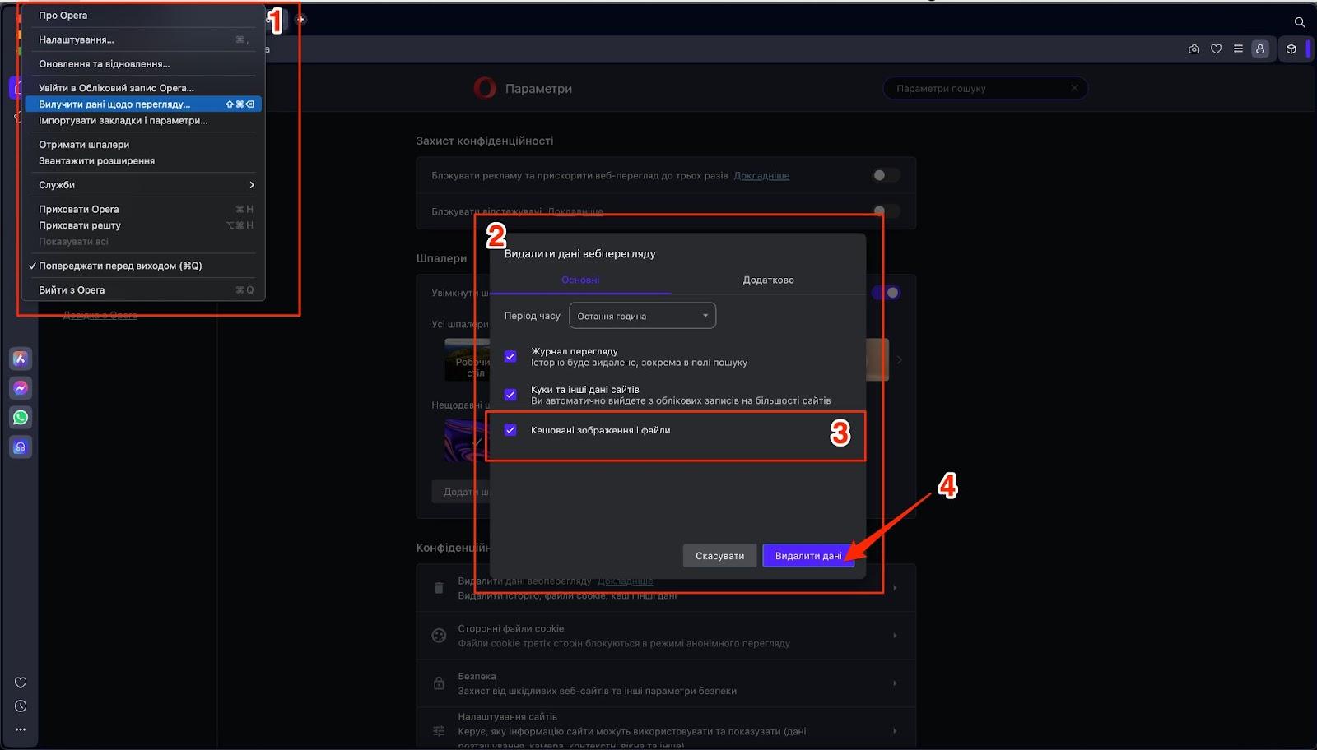Click the wallpaper carousel next arrow
The height and width of the screenshot is (750, 1317).
(900, 360)
